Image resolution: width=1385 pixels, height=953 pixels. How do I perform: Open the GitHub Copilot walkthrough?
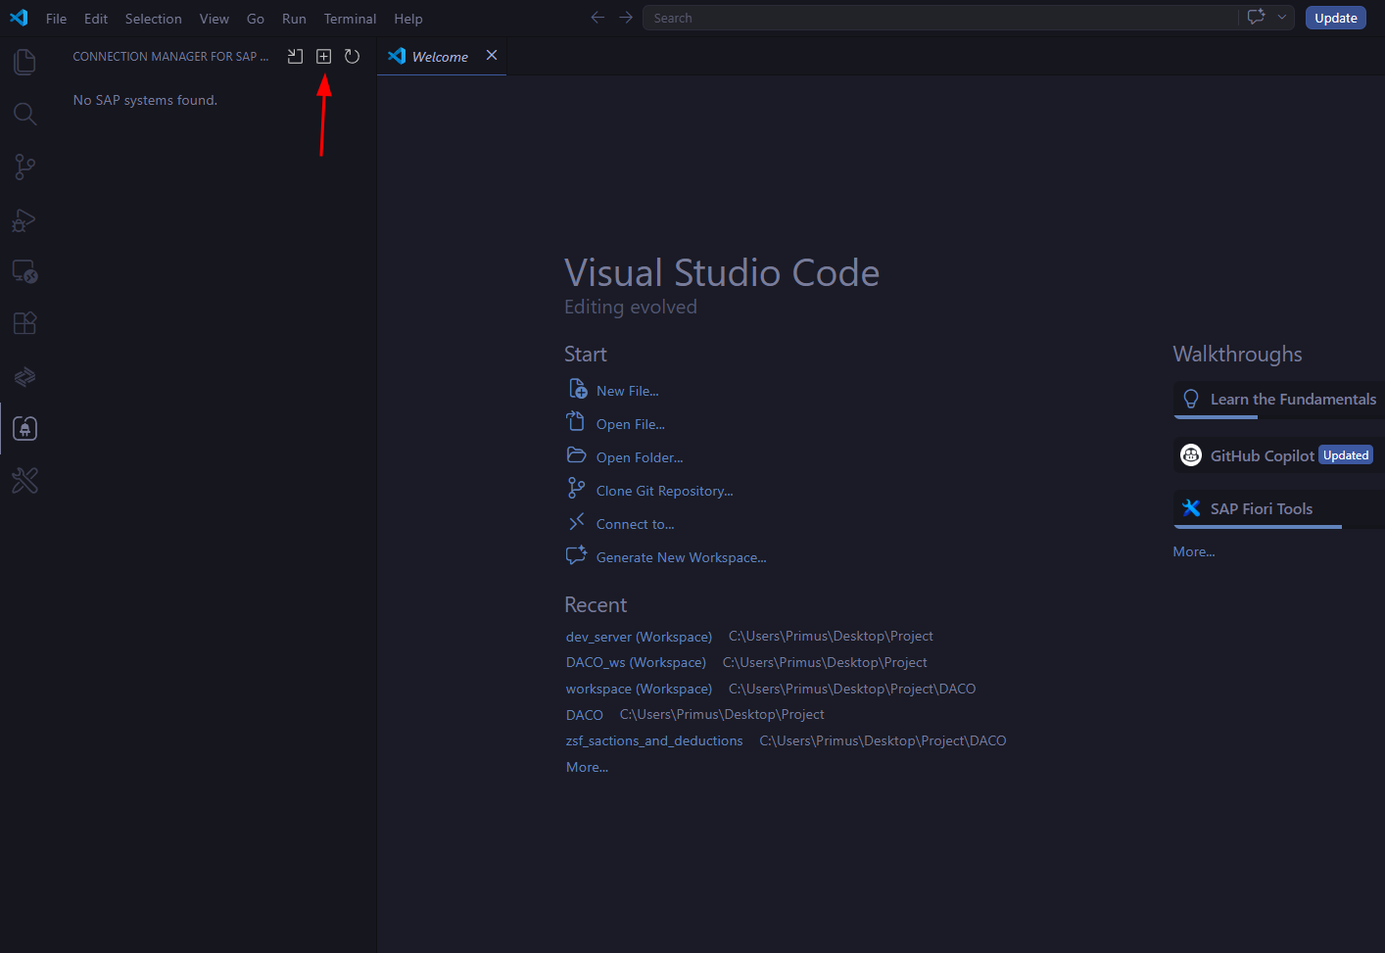(x=1279, y=455)
